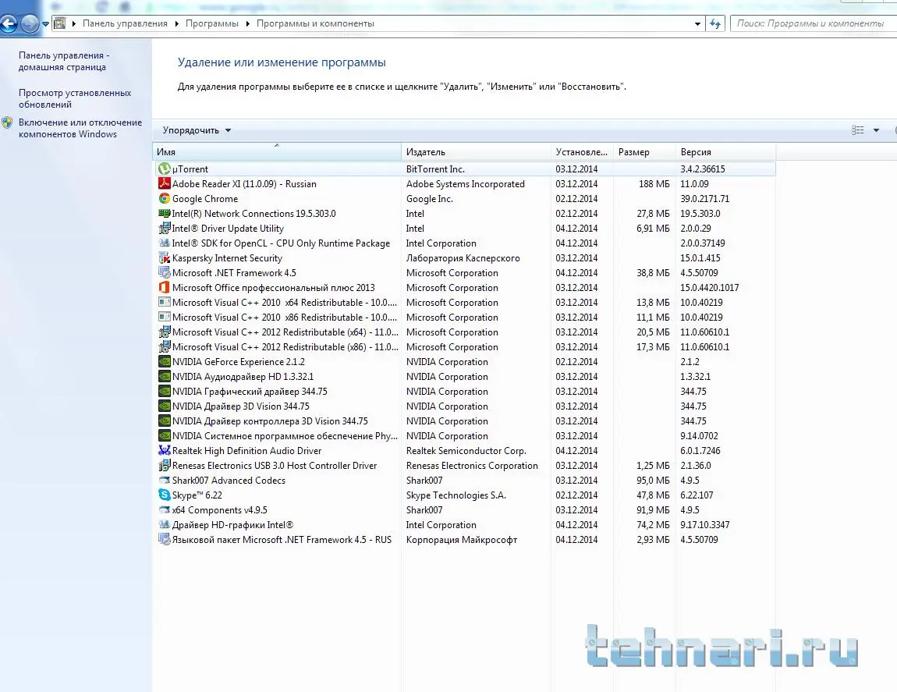Screen dimensions: 897x692
Task: Click the µTorrent program icon
Action: [165, 169]
